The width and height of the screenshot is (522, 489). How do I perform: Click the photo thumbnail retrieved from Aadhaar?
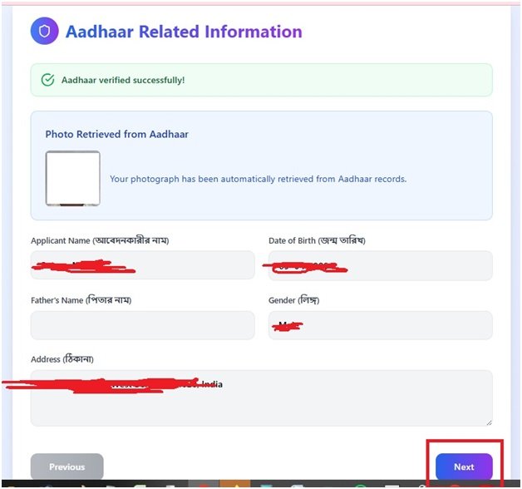point(73,178)
